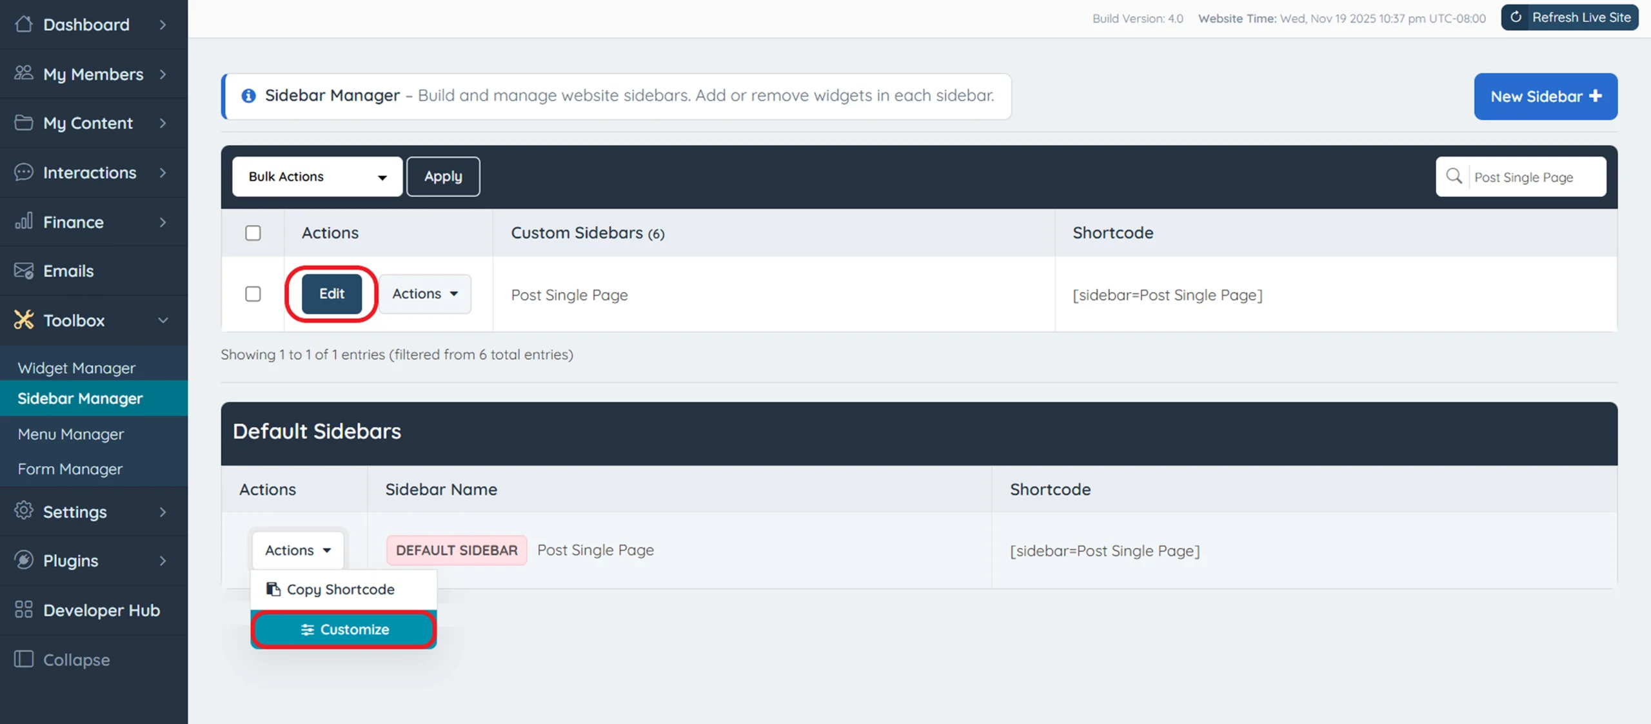Select Customize from the dropdown menu
The height and width of the screenshot is (724, 1651).
[x=344, y=629]
